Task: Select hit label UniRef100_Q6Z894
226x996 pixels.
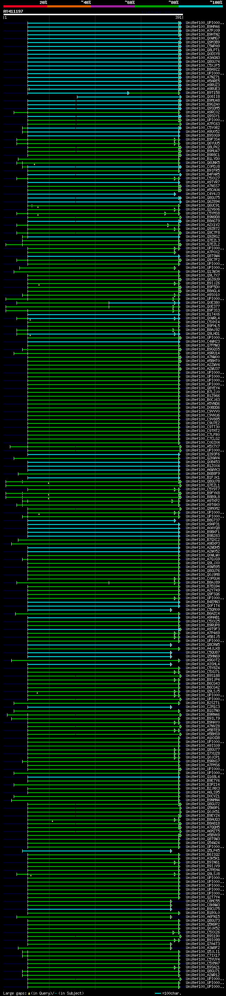Action: (203, 202)
